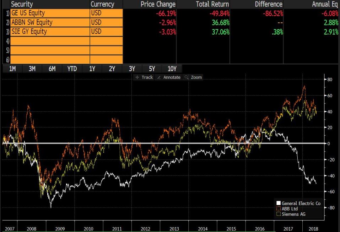Click the General Electric Co legend swatch
This screenshot has width=340, height=232.
coord(279,203)
